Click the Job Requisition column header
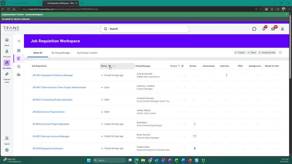Viewport: 292px width, 164px height. coord(39,66)
